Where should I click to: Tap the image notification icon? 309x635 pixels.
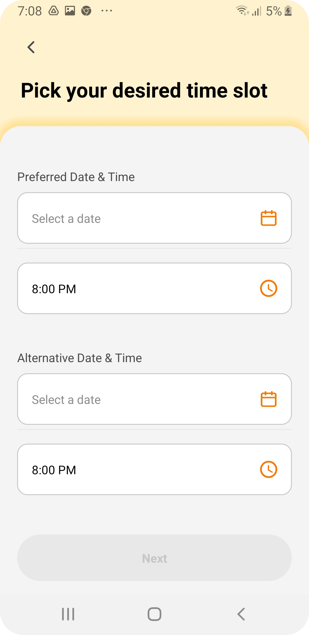point(70,11)
